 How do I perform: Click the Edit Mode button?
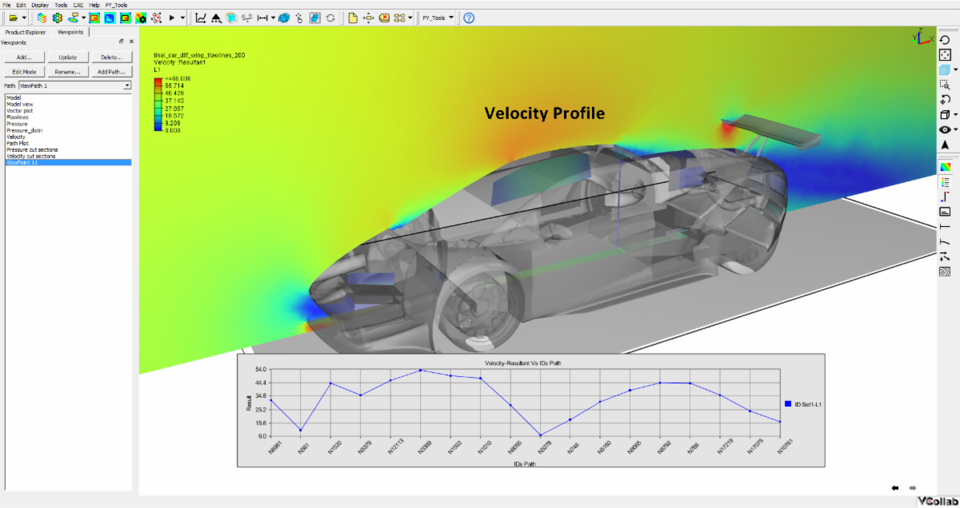(23, 72)
